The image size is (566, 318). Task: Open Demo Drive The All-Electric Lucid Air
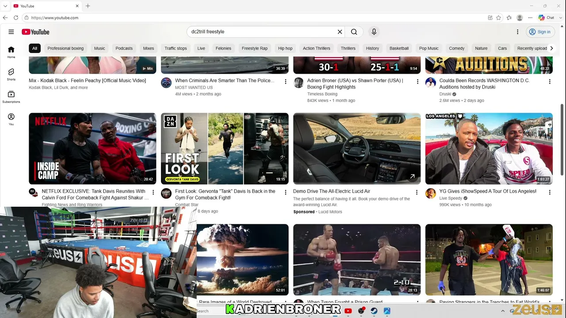click(332, 191)
